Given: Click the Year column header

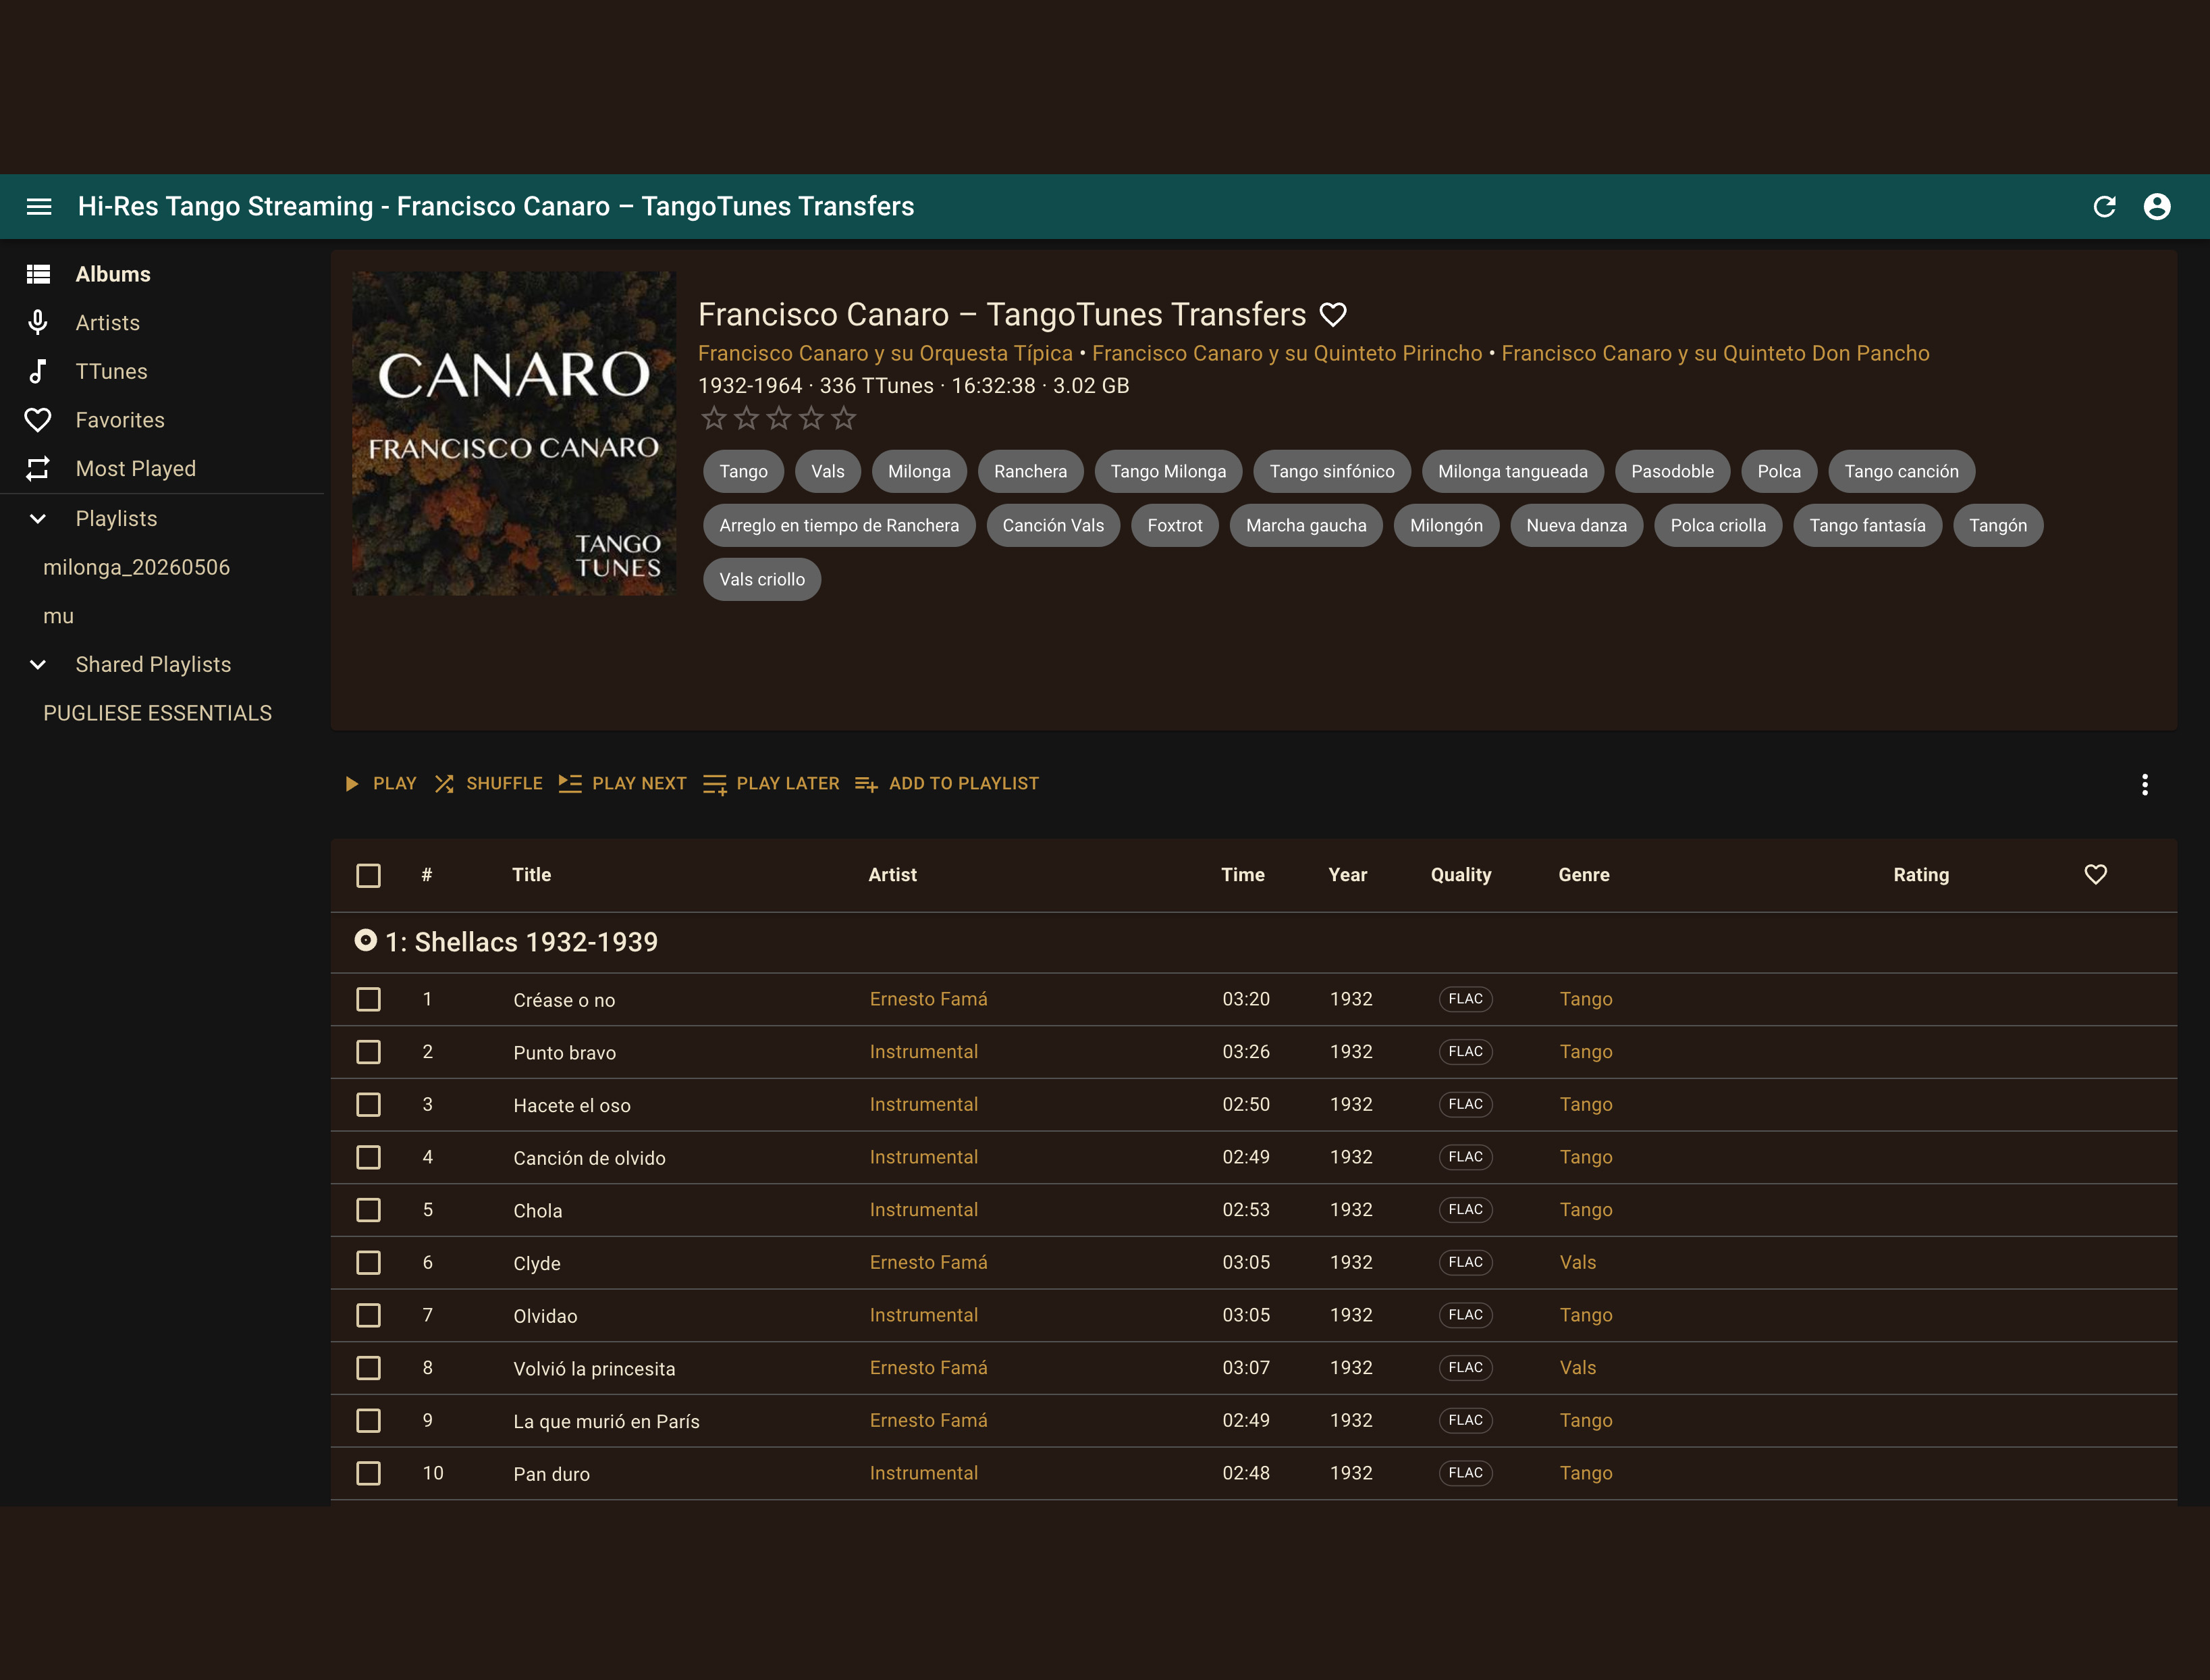Looking at the screenshot, I should (1347, 875).
